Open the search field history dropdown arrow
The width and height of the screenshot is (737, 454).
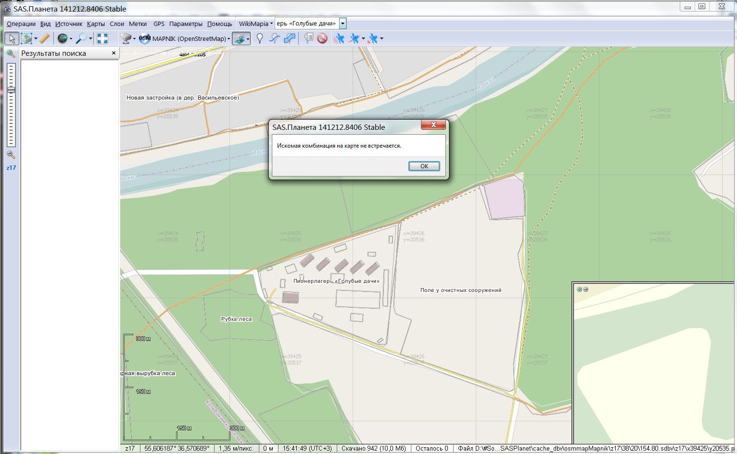click(x=343, y=24)
